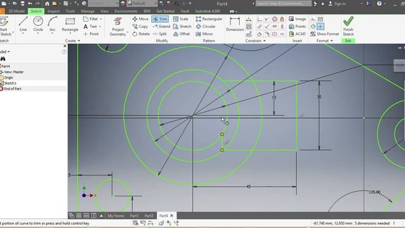The image size is (405, 228).
Task: Select the Rectangle sketch tool
Action: (x=70, y=24)
